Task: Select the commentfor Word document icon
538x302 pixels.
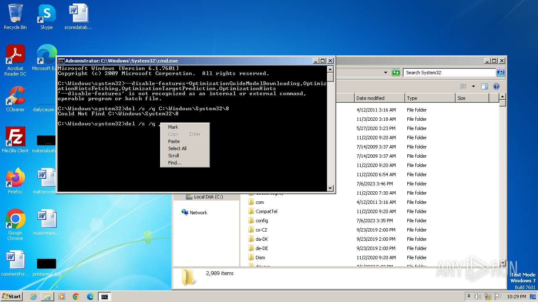Action: click(15, 263)
